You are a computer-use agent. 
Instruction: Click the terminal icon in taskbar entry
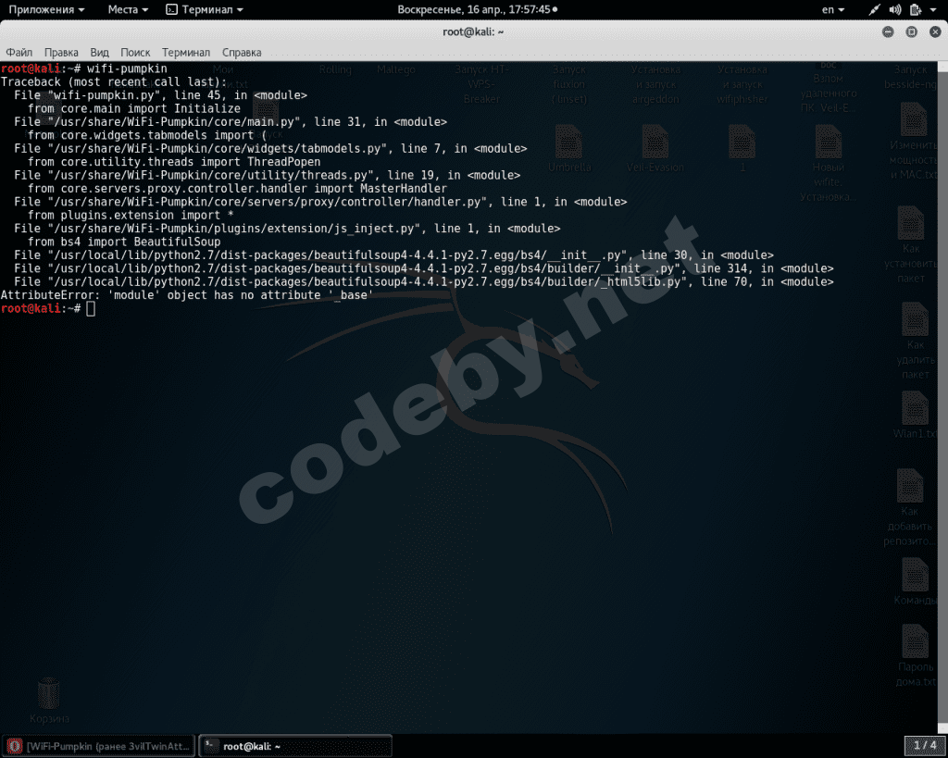[210, 745]
